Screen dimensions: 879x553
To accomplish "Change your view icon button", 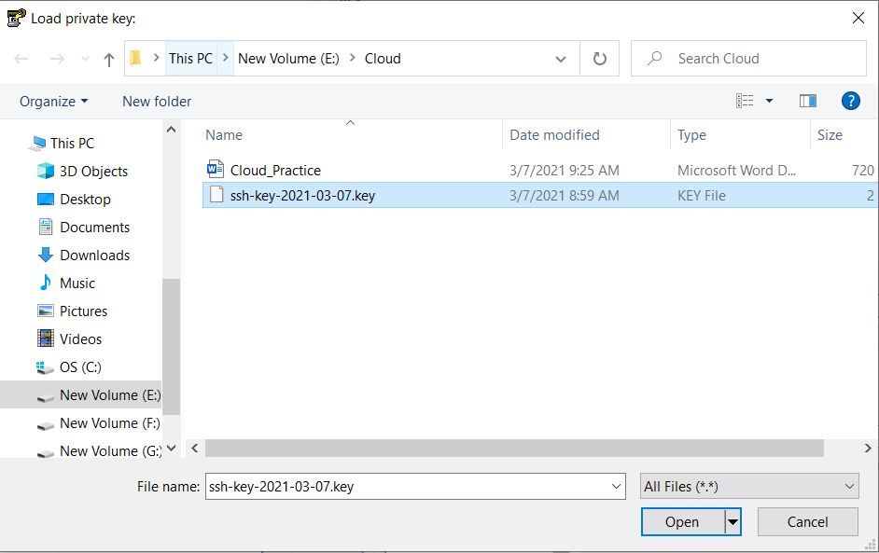I will coord(745,101).
